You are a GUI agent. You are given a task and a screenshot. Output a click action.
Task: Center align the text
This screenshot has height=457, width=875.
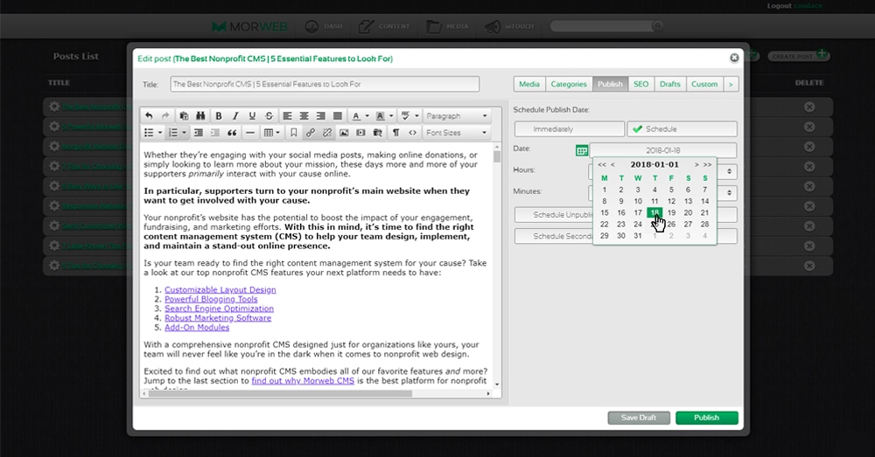tap(304, 116)
